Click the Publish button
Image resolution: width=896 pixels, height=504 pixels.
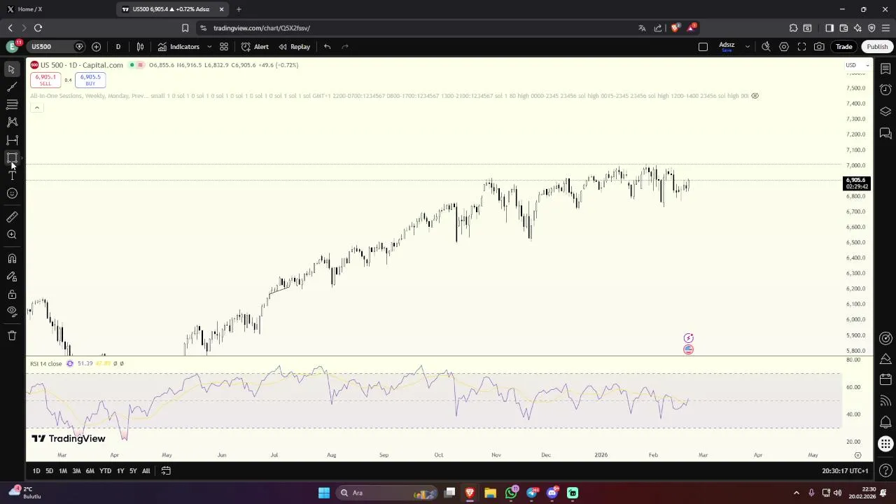(877, 47)
